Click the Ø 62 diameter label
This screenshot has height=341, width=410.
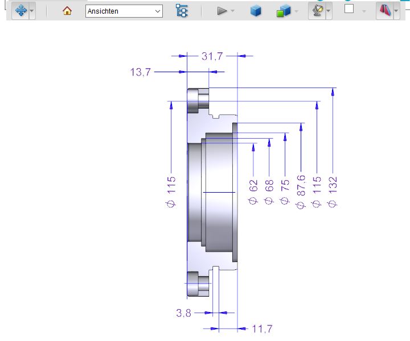pyautogui.click(x=253, y=192)
